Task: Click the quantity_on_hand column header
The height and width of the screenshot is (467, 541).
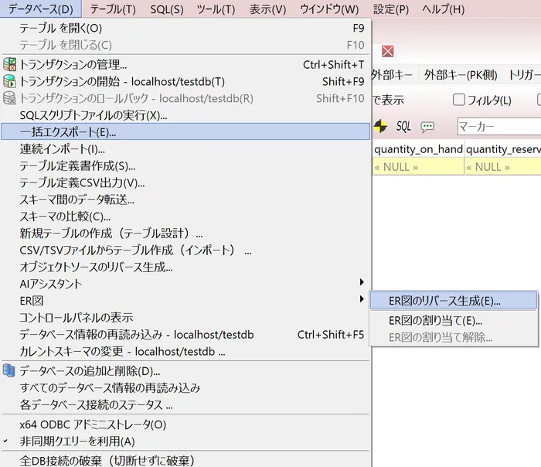Action: tap(418, 149)
